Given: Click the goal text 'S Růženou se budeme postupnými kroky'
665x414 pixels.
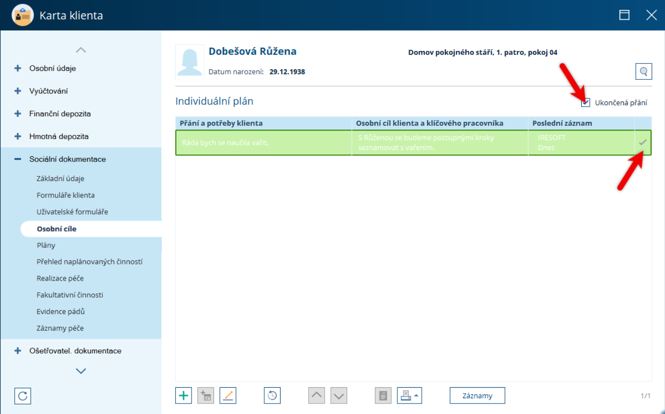Looking at the screenshot, I should (426, 138).
